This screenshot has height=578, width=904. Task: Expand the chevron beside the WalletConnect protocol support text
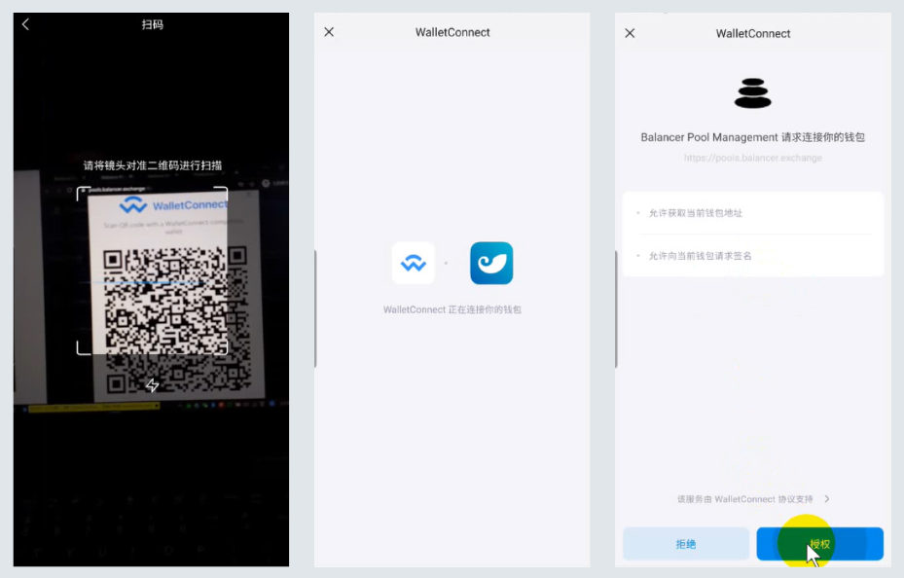[827, 499]
